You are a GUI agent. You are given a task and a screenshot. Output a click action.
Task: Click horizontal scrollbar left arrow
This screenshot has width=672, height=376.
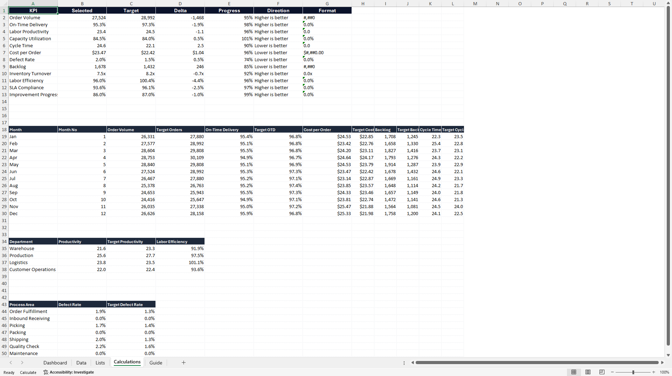(413, 363)
